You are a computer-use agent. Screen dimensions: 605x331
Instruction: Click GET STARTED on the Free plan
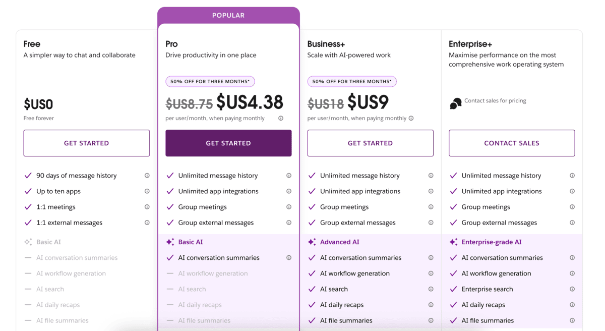86,143
